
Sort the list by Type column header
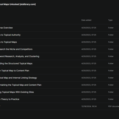110,20
